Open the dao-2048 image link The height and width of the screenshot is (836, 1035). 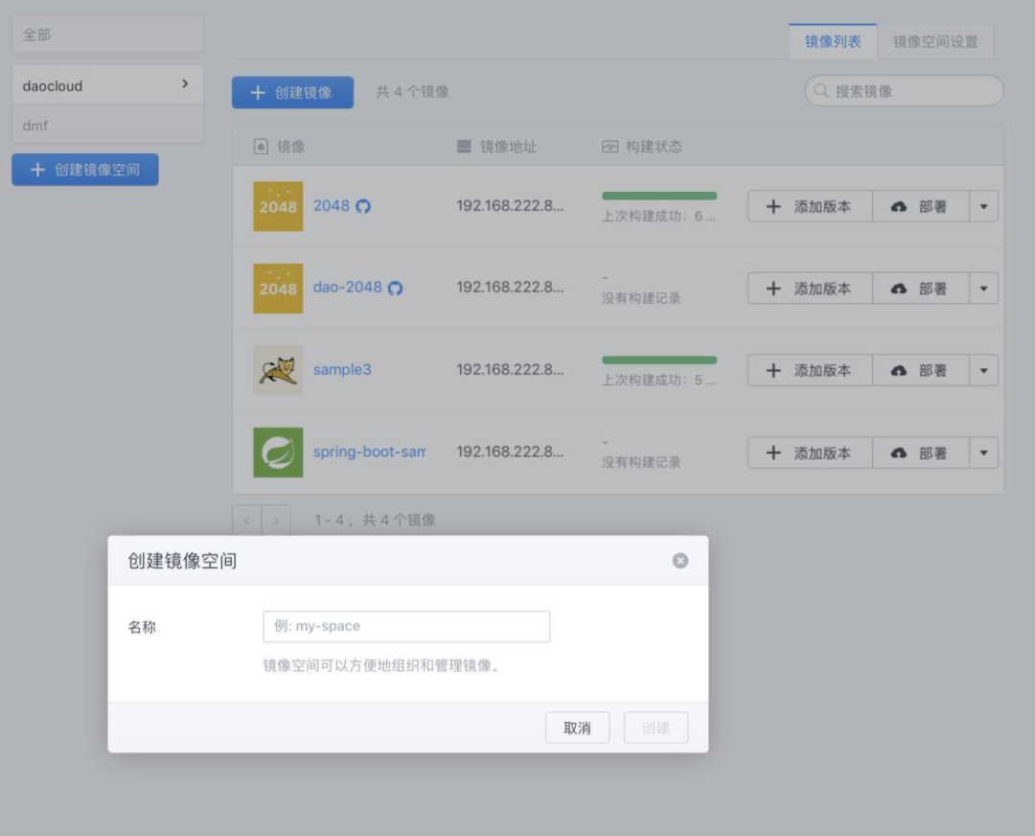point(347,288)
